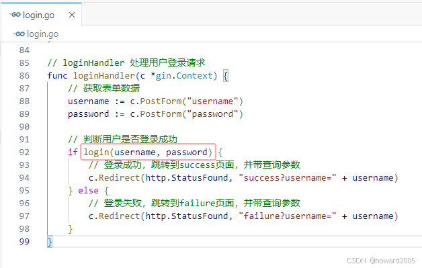Click "success?username=" string on line 94
The image size is (422, 268).
pos(288,178)
